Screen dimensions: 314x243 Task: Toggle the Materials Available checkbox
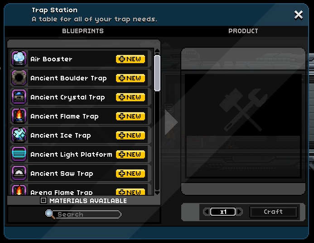(x=43, y=200)
